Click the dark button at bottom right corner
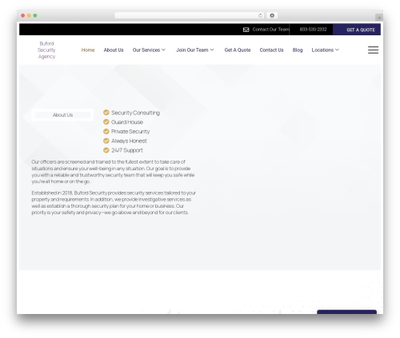 click(x=346, y=312)
